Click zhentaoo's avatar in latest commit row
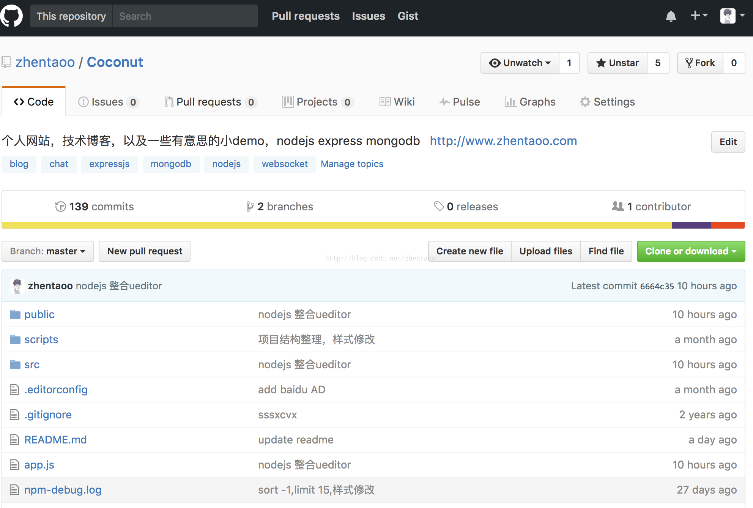753x508 pixels. point(17,286)
